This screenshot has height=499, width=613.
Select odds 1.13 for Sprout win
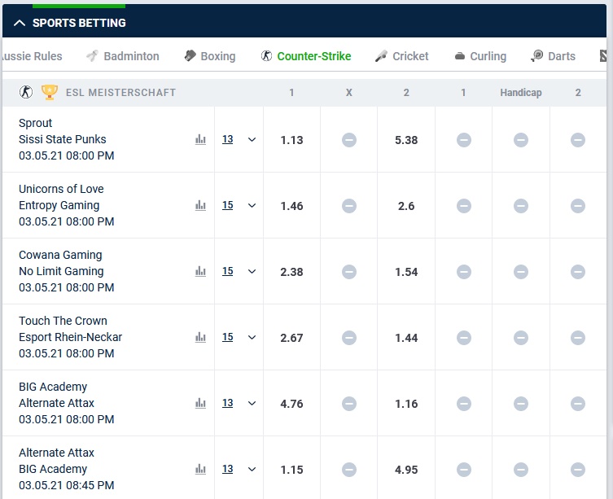291,140
